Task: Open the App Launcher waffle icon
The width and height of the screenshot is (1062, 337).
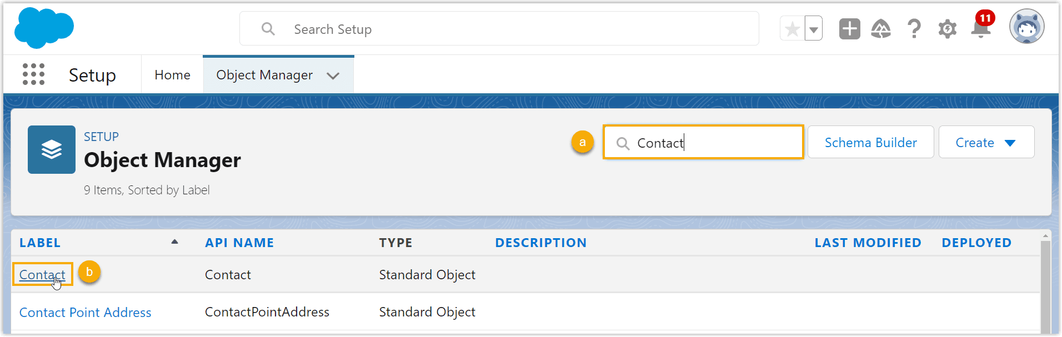Action: click(x=33, y=74)
